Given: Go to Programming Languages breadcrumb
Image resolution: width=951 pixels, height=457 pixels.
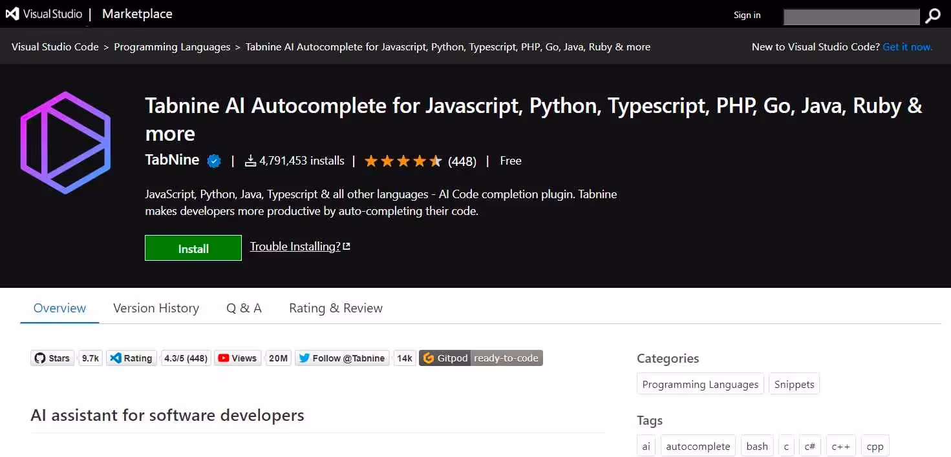Looking at the screenshot, I should (172, 46).
